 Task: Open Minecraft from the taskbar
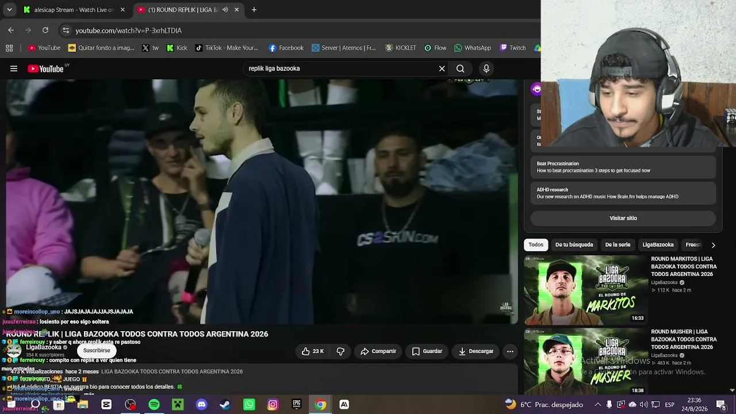178,405
